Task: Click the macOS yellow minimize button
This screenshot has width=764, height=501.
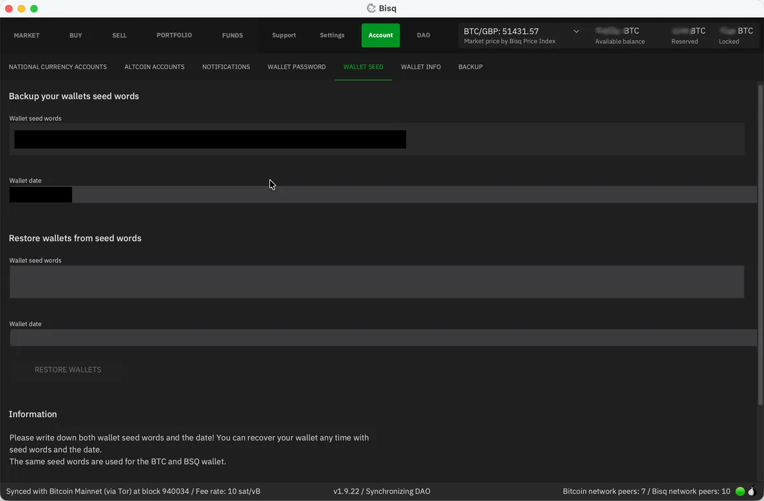Action: (22, 9)
